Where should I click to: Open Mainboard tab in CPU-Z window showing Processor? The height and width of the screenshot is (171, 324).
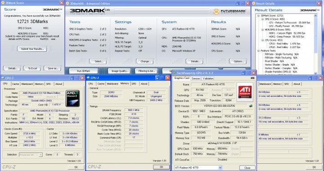pyautogui.click(x=27, y=84)
